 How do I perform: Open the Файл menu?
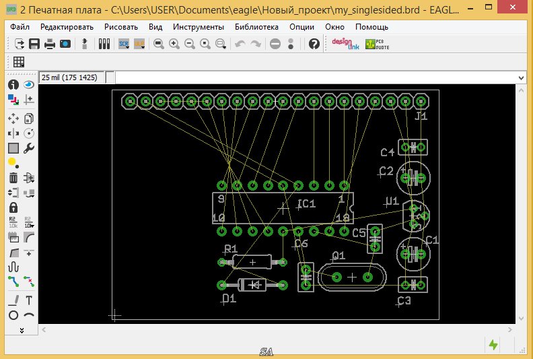tap(20, 28)
